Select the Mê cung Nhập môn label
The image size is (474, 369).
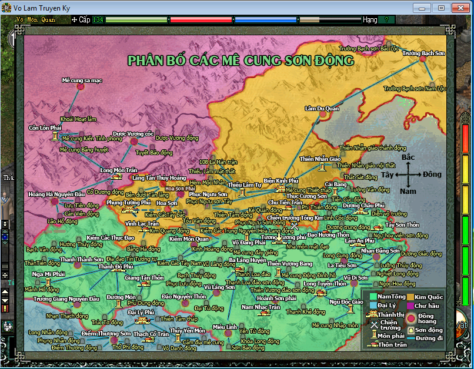[335, 325]
